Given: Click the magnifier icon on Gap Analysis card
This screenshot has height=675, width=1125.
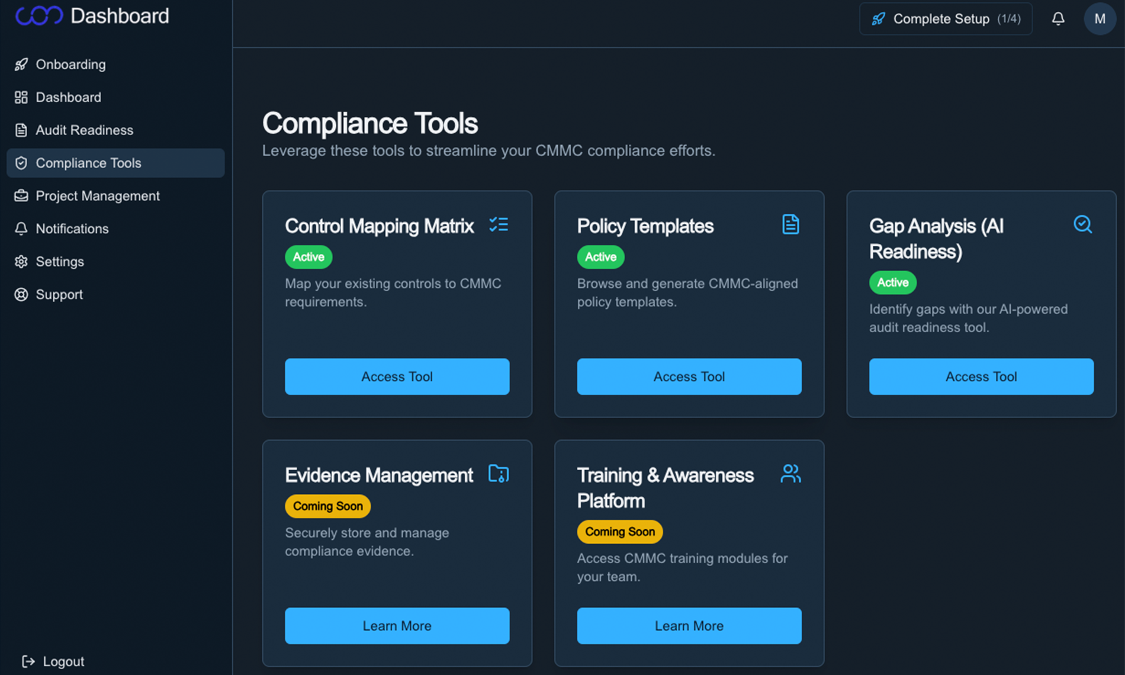Looking at the screenshot, I should [1083, 224].
